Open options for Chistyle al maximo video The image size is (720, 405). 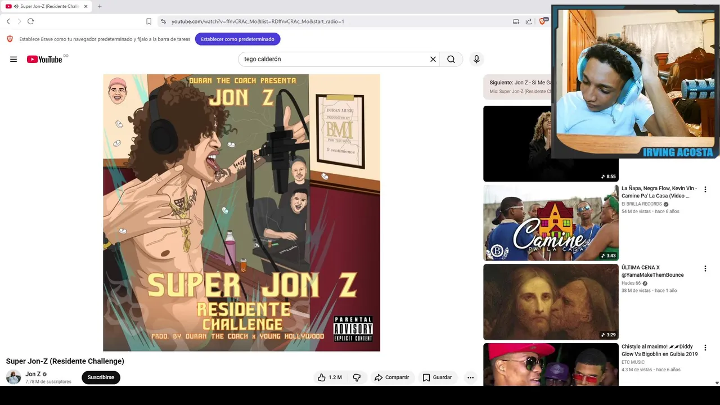pyautogui.click(x=705, y=348)
